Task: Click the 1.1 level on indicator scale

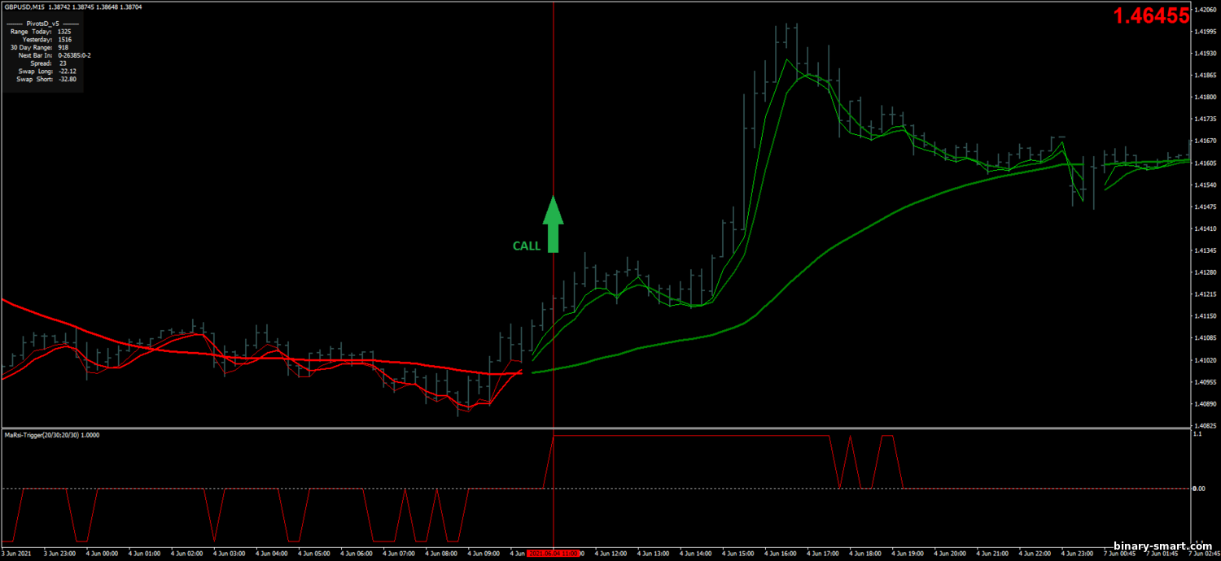Action: pos(1200,435)
